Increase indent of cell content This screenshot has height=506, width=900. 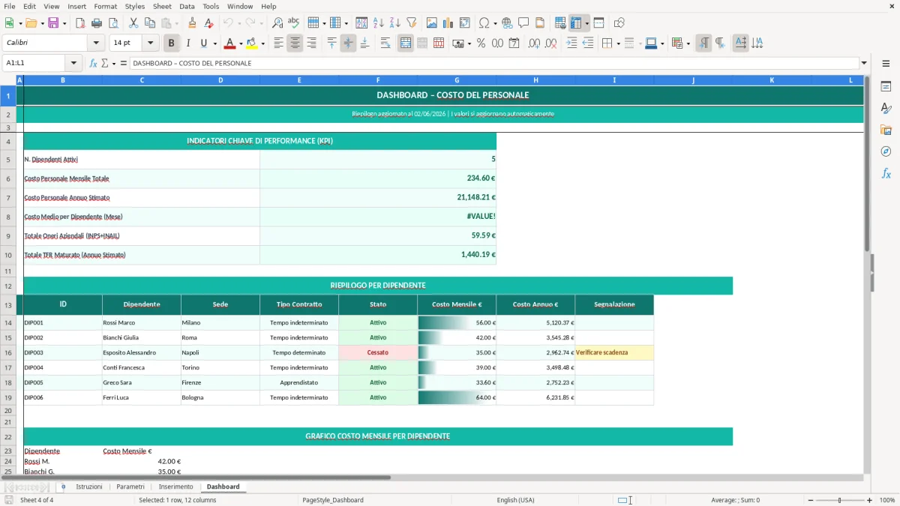click(x=571, y=43)
